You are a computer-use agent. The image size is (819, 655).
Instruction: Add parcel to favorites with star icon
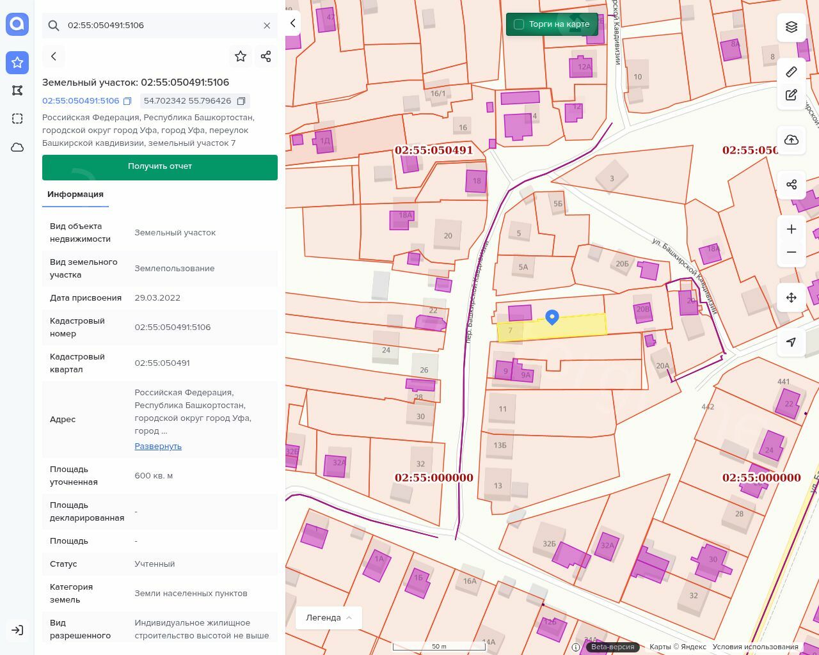click(241, 56)
